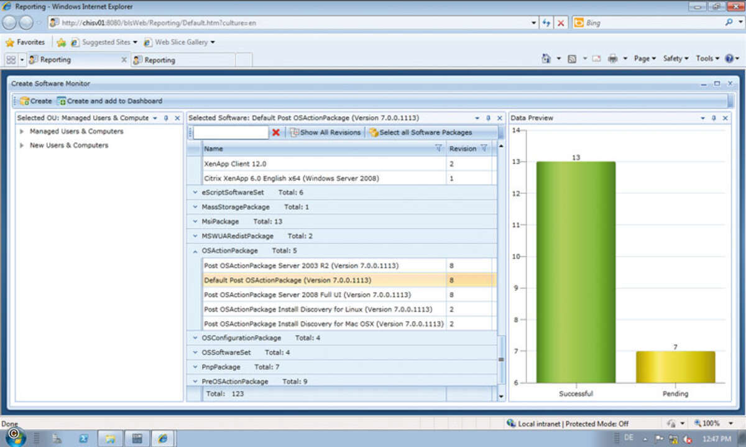The width and height of the screenshot is (746, 447).
Task: Click the Internet Explorer taskbar button
Action: (x=163, y=438)
